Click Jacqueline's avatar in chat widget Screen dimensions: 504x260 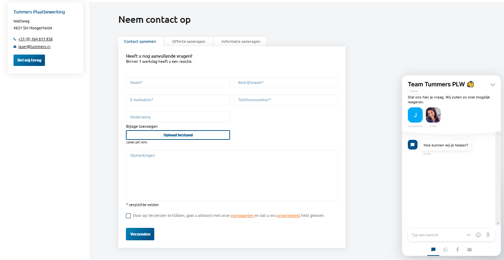415,115
